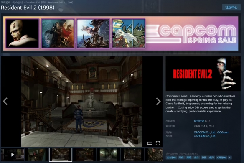This screenshot has height=163, width=244.
Task: Expand more user tags with plus button
Action: (x=229, y=158)
